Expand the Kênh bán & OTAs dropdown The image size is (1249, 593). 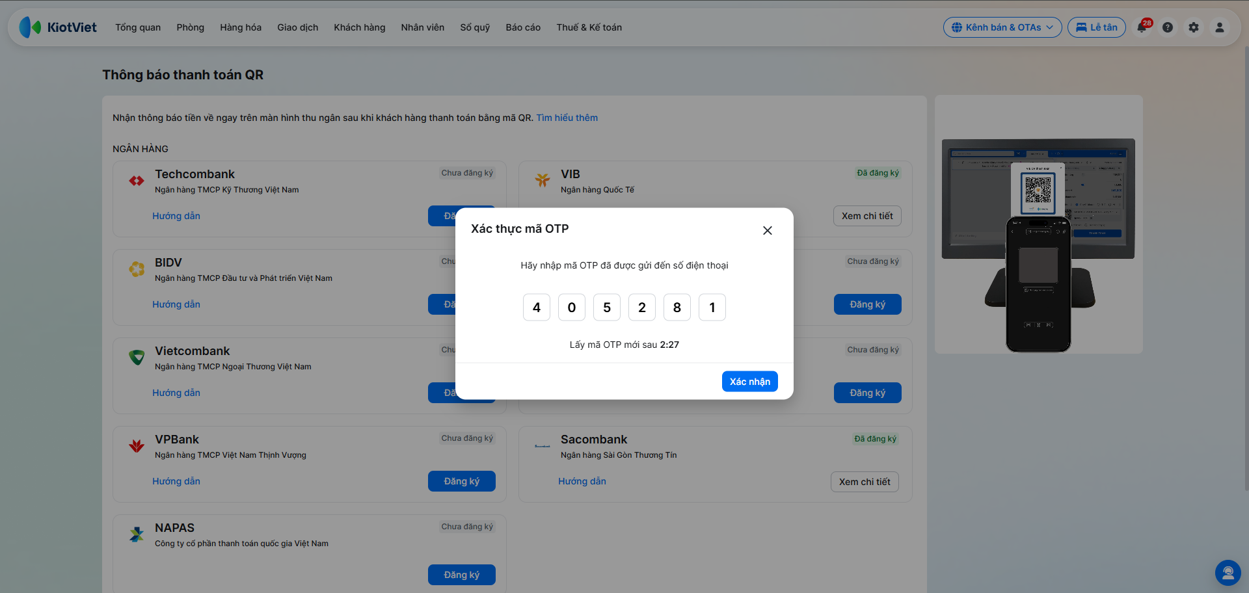[1002, 27]
